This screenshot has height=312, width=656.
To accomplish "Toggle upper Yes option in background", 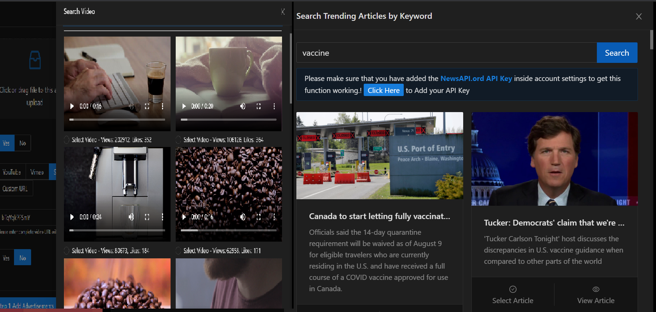I will 6,143.
